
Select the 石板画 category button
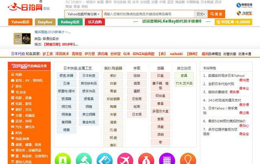(137, 99)
